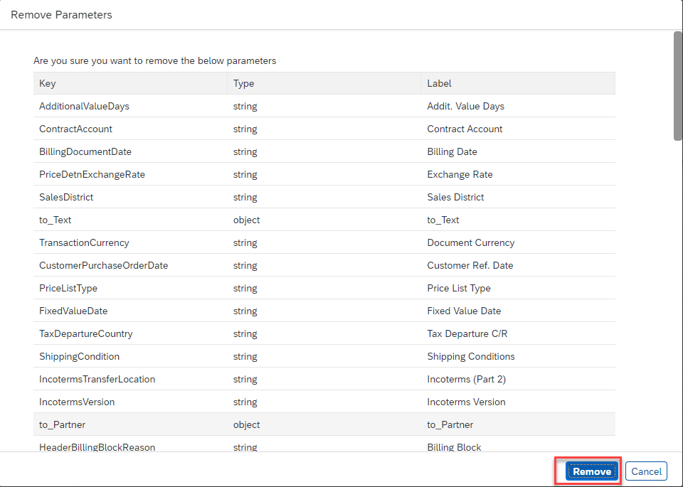
Task: Click the FixedValueDate row
Action: [73, 311]
